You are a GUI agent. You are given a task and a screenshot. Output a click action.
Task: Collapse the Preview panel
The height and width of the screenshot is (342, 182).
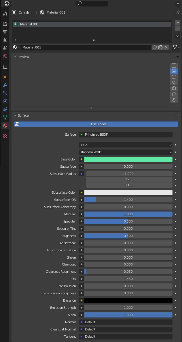[x=15, y=57]
